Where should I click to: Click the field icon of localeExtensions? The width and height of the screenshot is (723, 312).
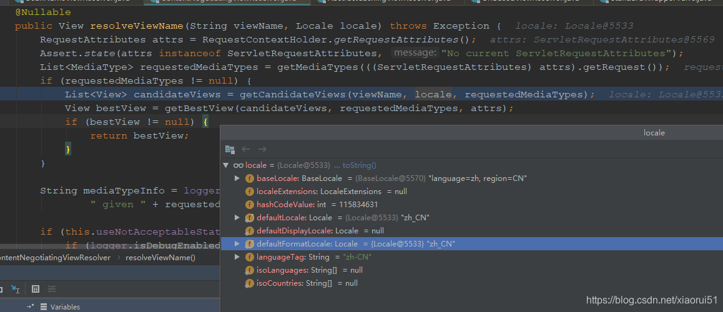pos(250,191)
